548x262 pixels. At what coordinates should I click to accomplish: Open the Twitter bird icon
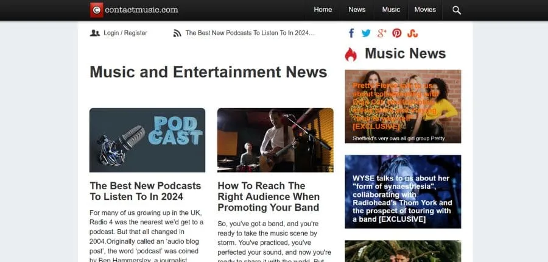[x=366, y=33]
